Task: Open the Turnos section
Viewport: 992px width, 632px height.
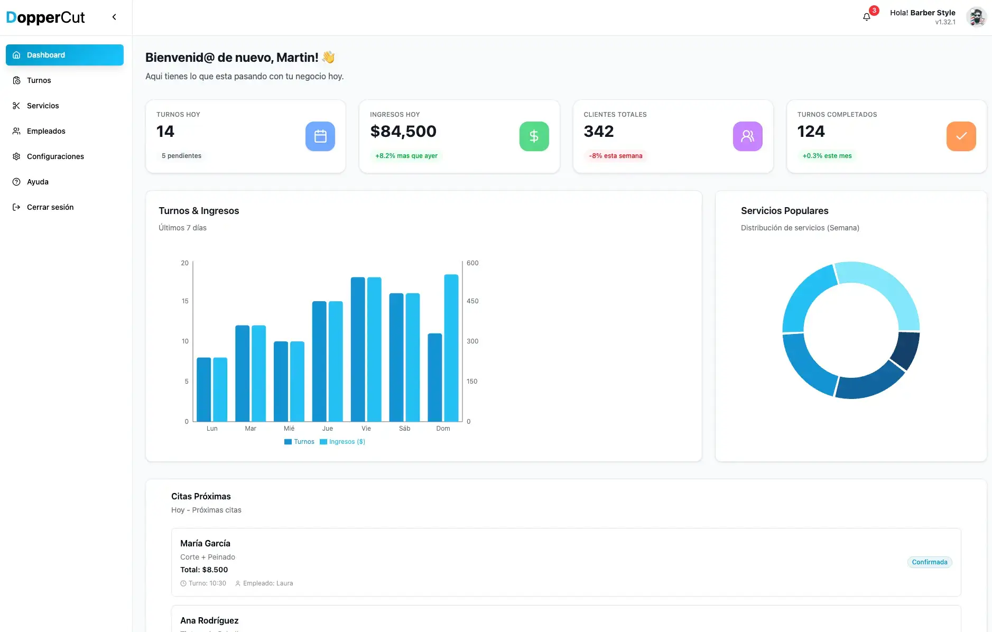Action: pyautogui.click(x=39, y=80)
